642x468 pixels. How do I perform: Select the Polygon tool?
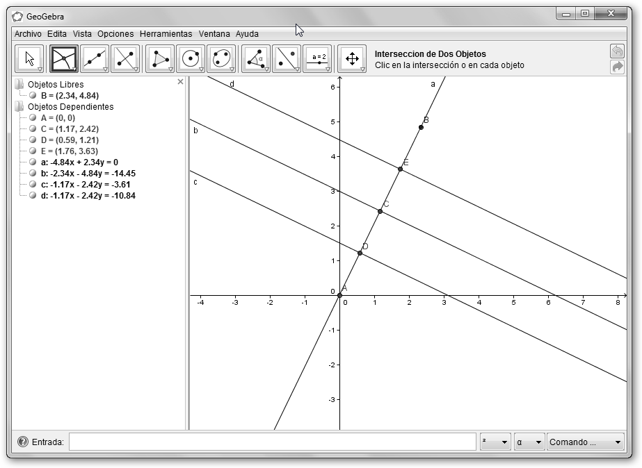[x=160, y=59]
